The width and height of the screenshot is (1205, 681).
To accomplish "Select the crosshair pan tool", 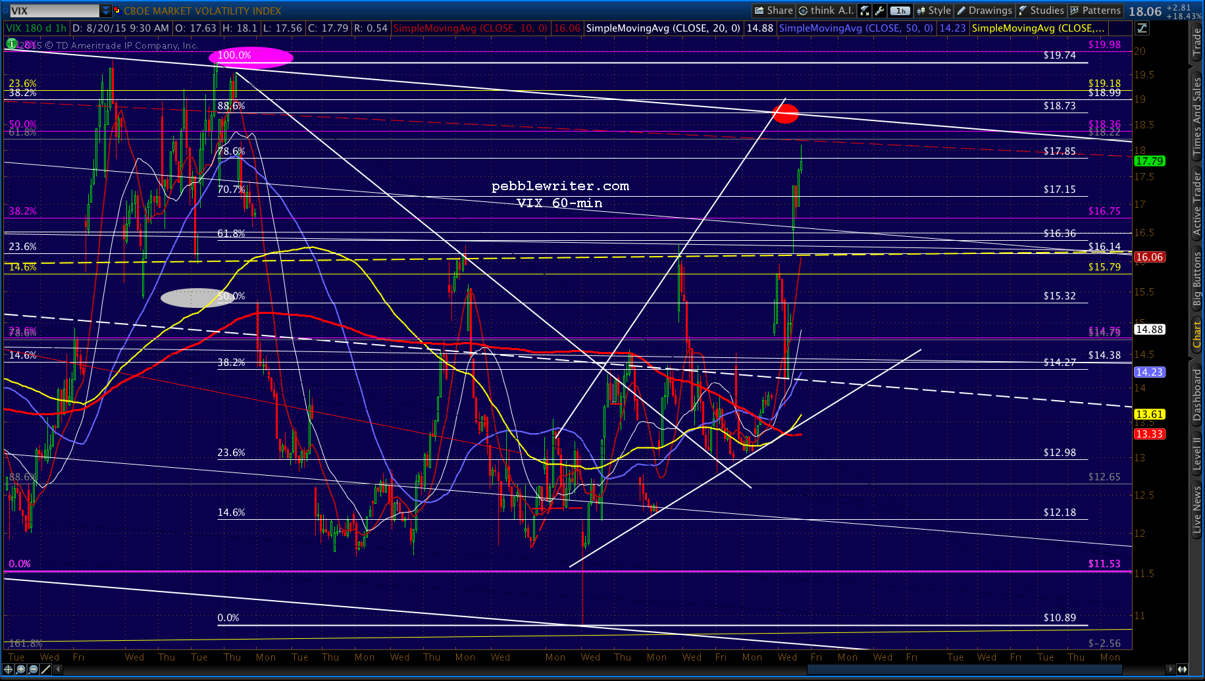I will pyautogui.click(x=9, y=669).
